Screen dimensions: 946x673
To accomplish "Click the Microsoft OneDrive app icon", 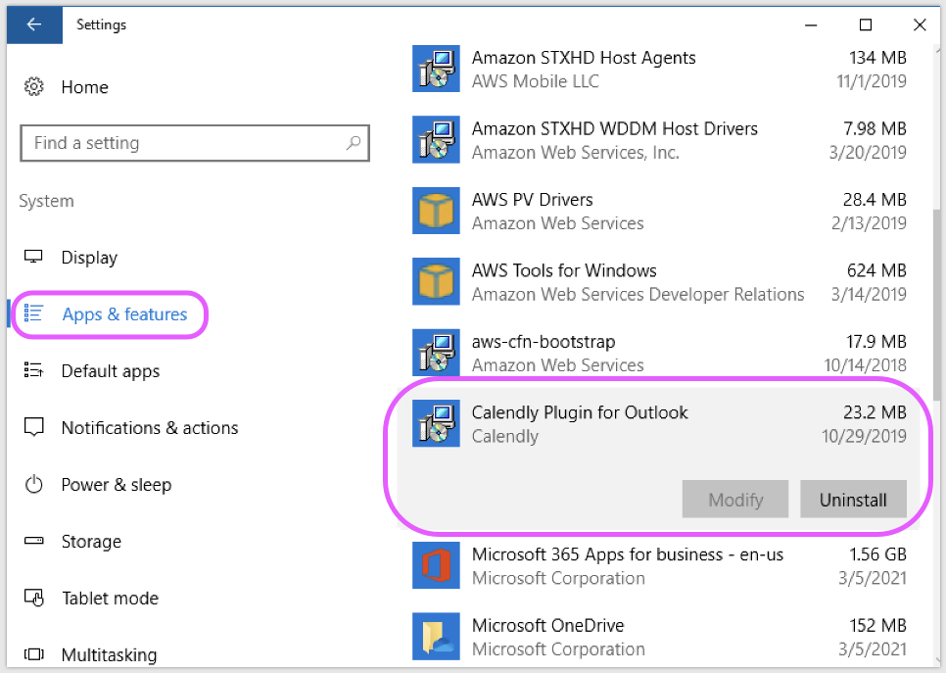I will (x=436, y=637).
